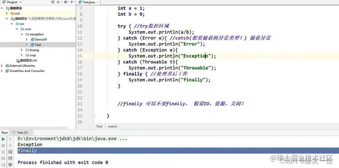Viewport: 339px width, 168px height.
Task: Jump up the stack trace with the up arrow
Action: 10,139
